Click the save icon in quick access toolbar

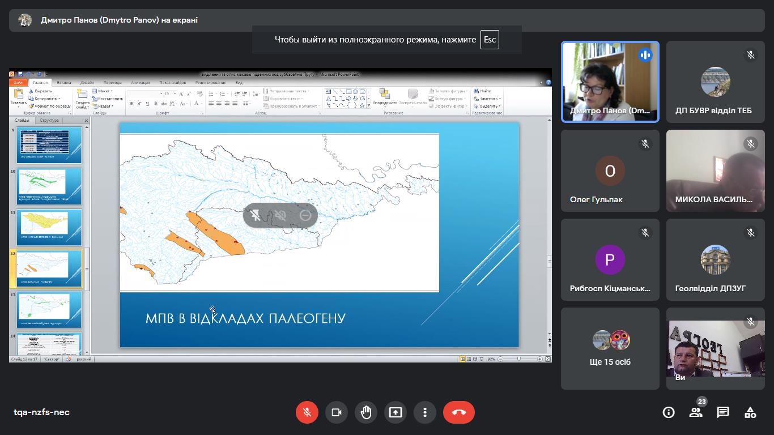21,74
